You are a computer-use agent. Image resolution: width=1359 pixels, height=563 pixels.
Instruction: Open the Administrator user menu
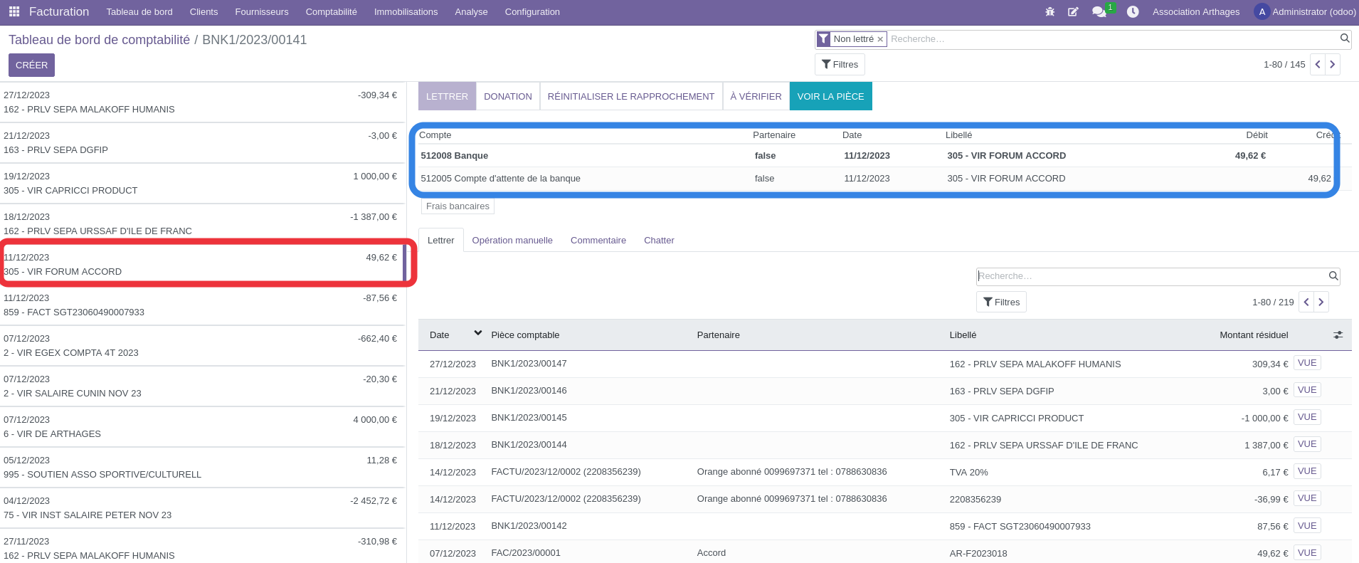click(x=1305, y=11)
